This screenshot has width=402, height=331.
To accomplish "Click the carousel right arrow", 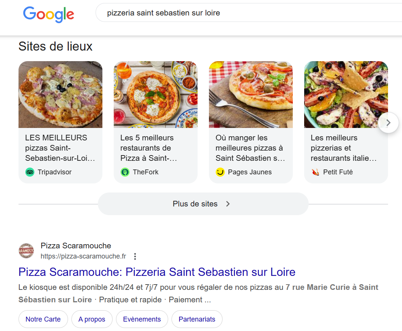I will pyautogui.click(x=388, y=122).
